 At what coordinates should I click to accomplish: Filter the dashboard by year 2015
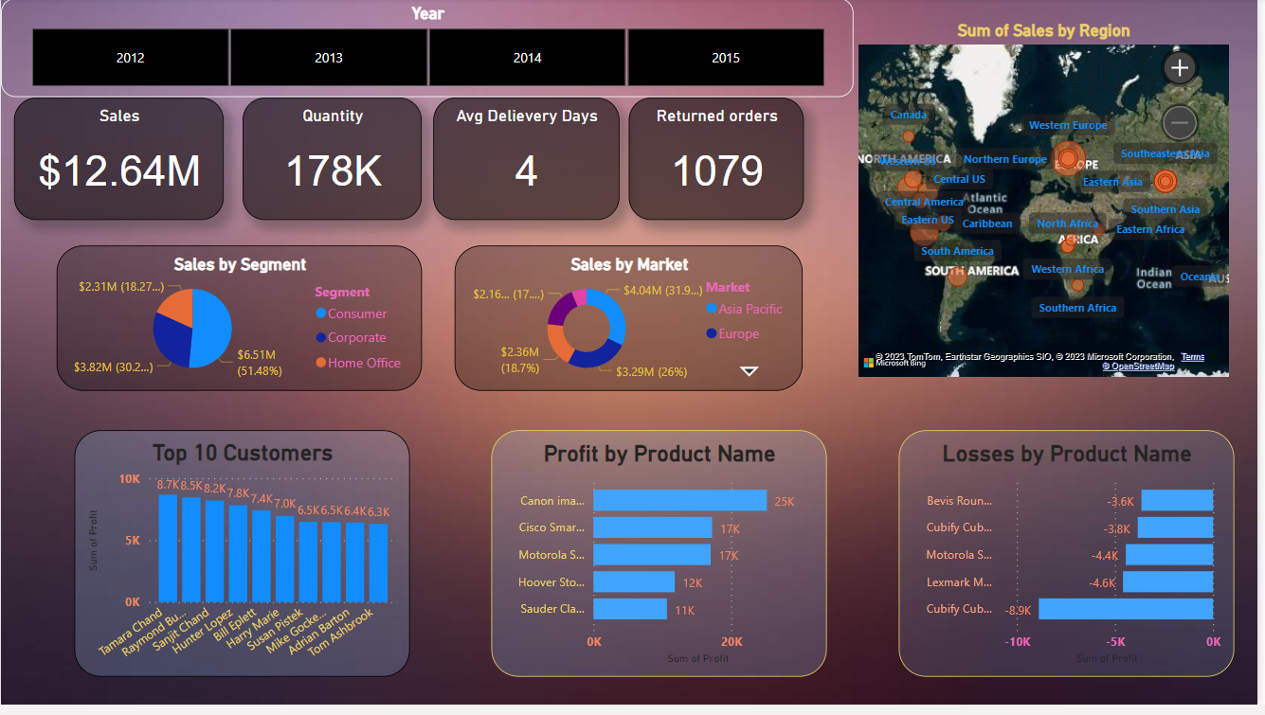tap(725, 58)
